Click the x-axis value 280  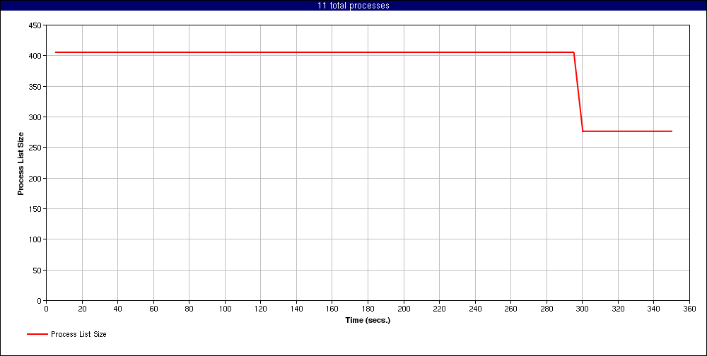coord(547,309)
